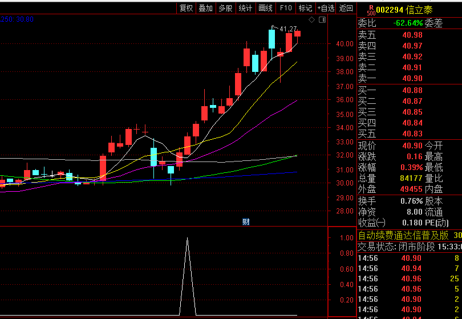Click the 财 finance marker on chart
This screenshot has height=319, width=462.
pyautogui.click(x=246, y=222)
